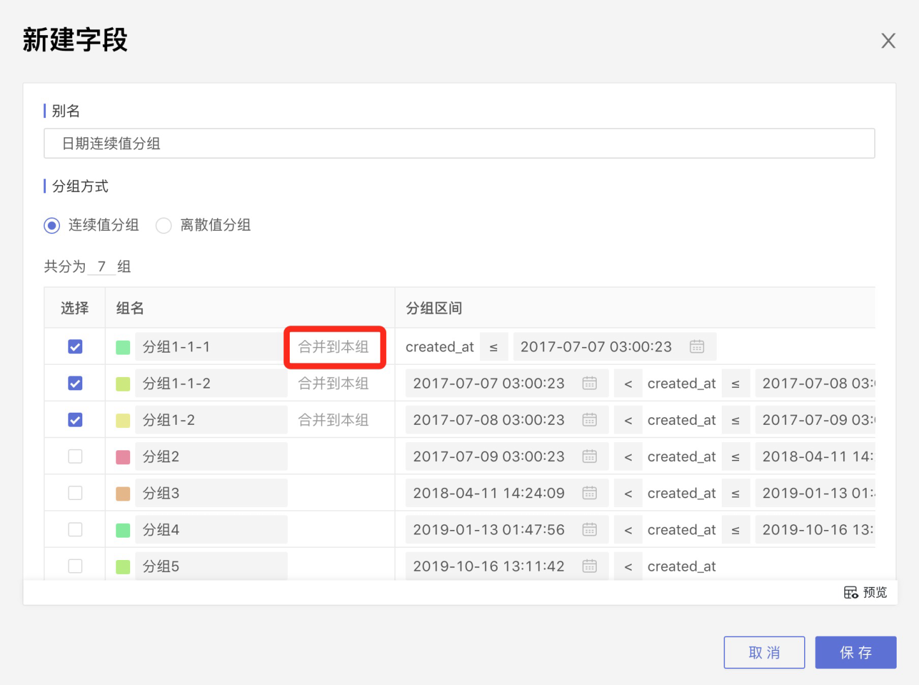Click calendar icon in 分组1-2 row start date
The height and width of the screenshot is (685, 919).
pyautogui.click(x=589, y=420)
